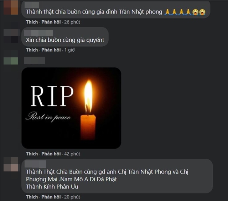Like the 'Xin chia buồn cùng gia quyến' comment
The height and width of the screenshot is (201, 228).
[32, 50]
